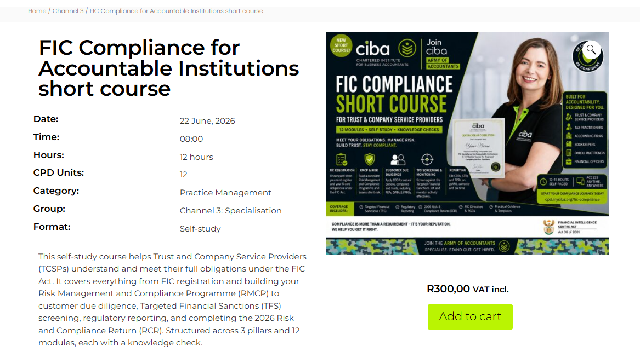The width and height of the screenshot is (640, 352).
Task: Click the green New Short Course badge
Action: click(x=341, y=45)
